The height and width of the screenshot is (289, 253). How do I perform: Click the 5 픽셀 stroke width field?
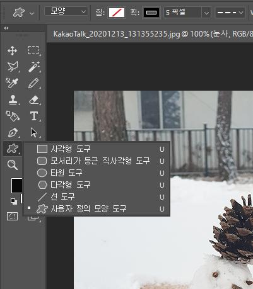point(182,13)
